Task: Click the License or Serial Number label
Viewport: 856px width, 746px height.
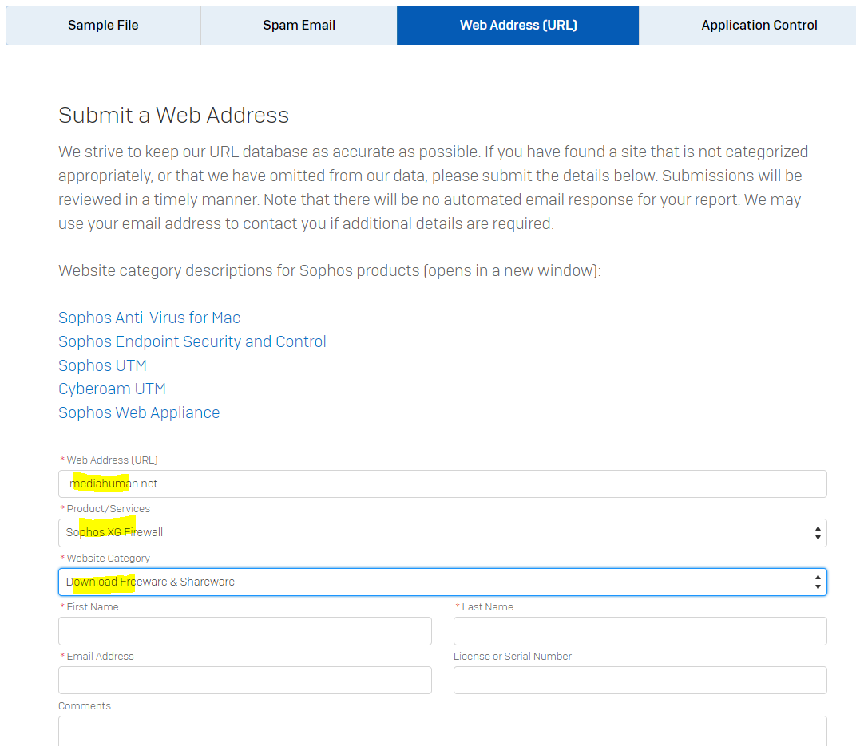Action: click(513, 656)
